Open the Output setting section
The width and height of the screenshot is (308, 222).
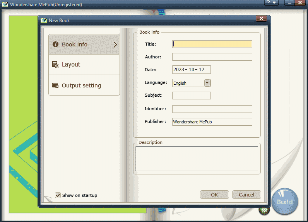point(84,85)
